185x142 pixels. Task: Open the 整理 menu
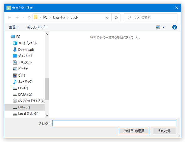pos(14,27)
